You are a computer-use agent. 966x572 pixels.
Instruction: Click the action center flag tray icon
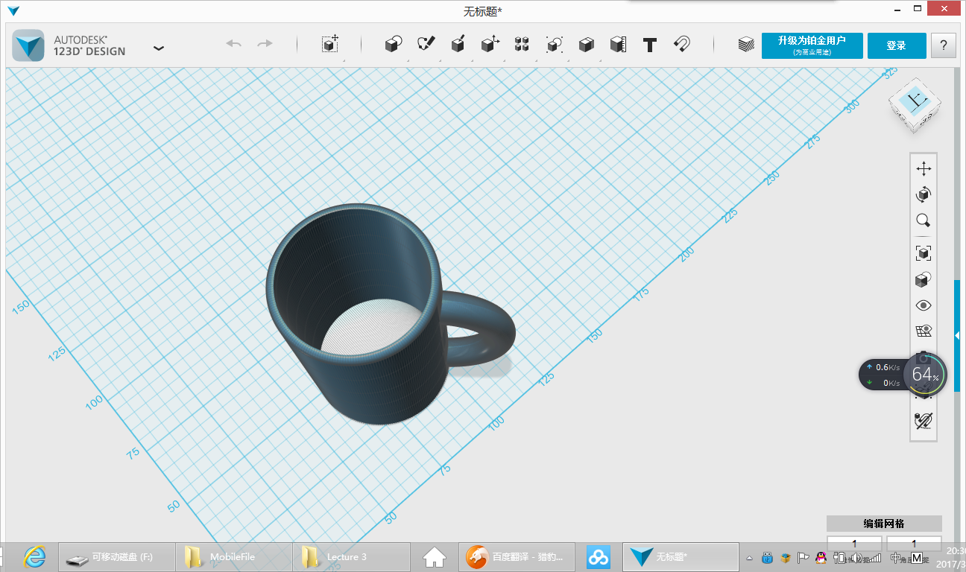pos(804,558)
